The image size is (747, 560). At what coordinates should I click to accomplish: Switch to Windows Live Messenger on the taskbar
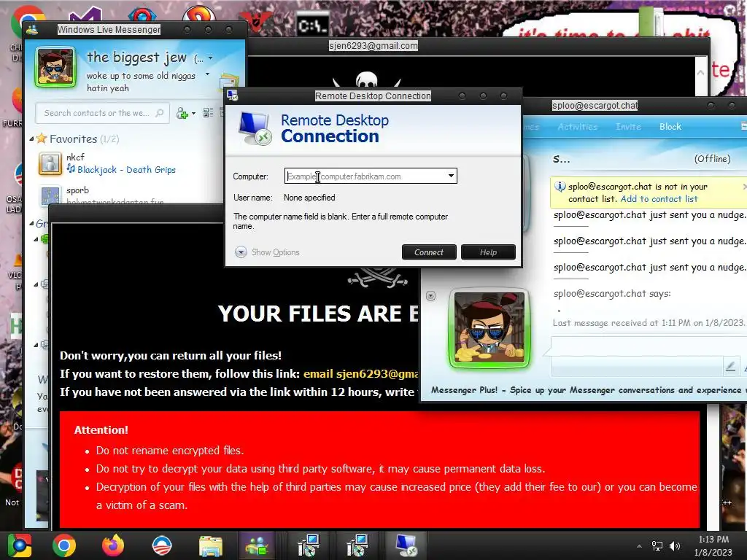[258, 545]
